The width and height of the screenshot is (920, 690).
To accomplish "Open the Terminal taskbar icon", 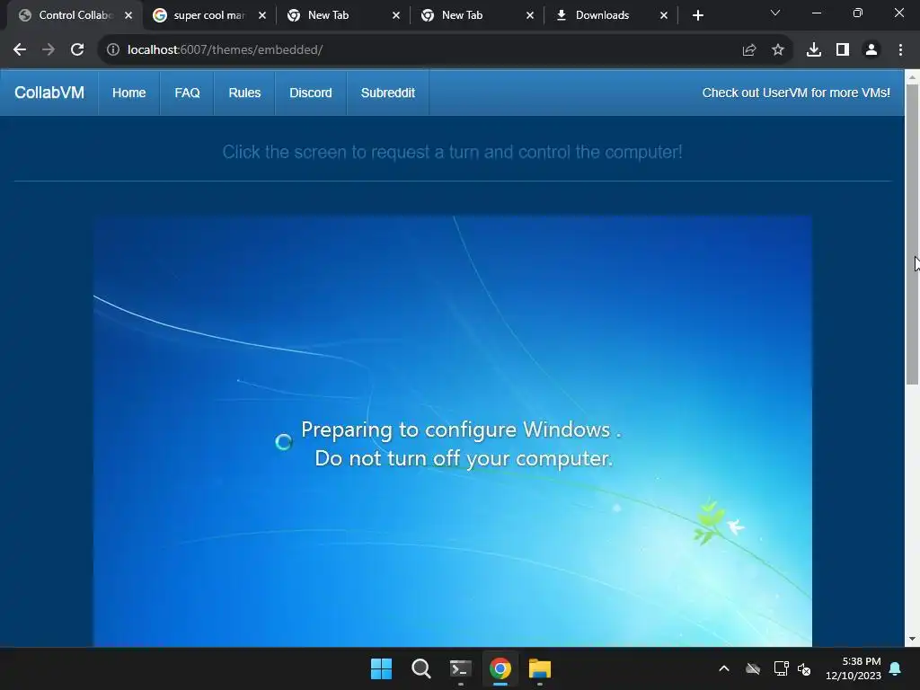I will point(461,668).
